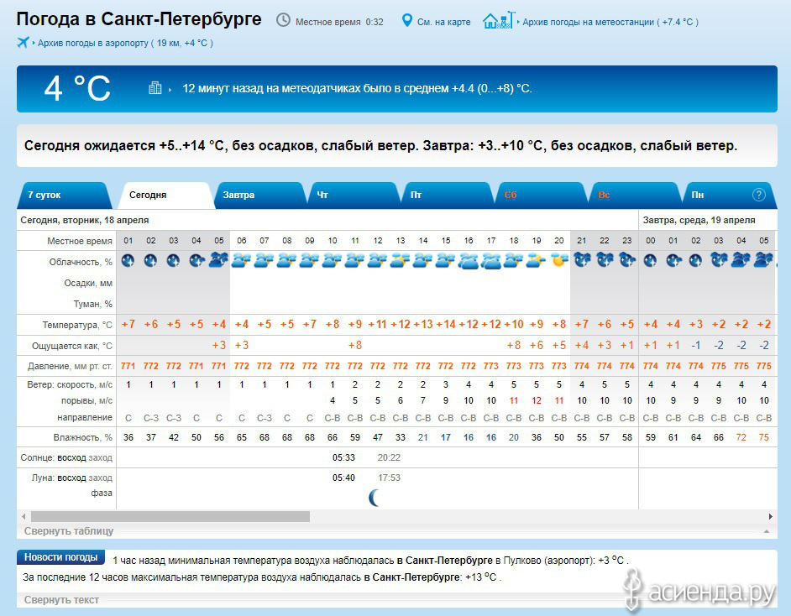Click moonset time '17:53'

(389, 478)
